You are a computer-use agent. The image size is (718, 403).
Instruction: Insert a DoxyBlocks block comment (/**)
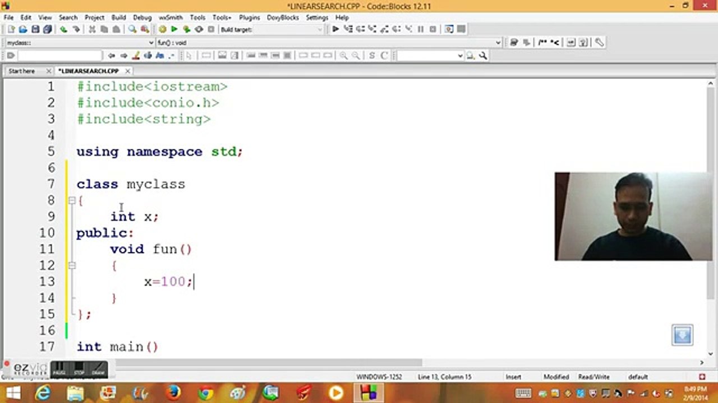point(541,43)
